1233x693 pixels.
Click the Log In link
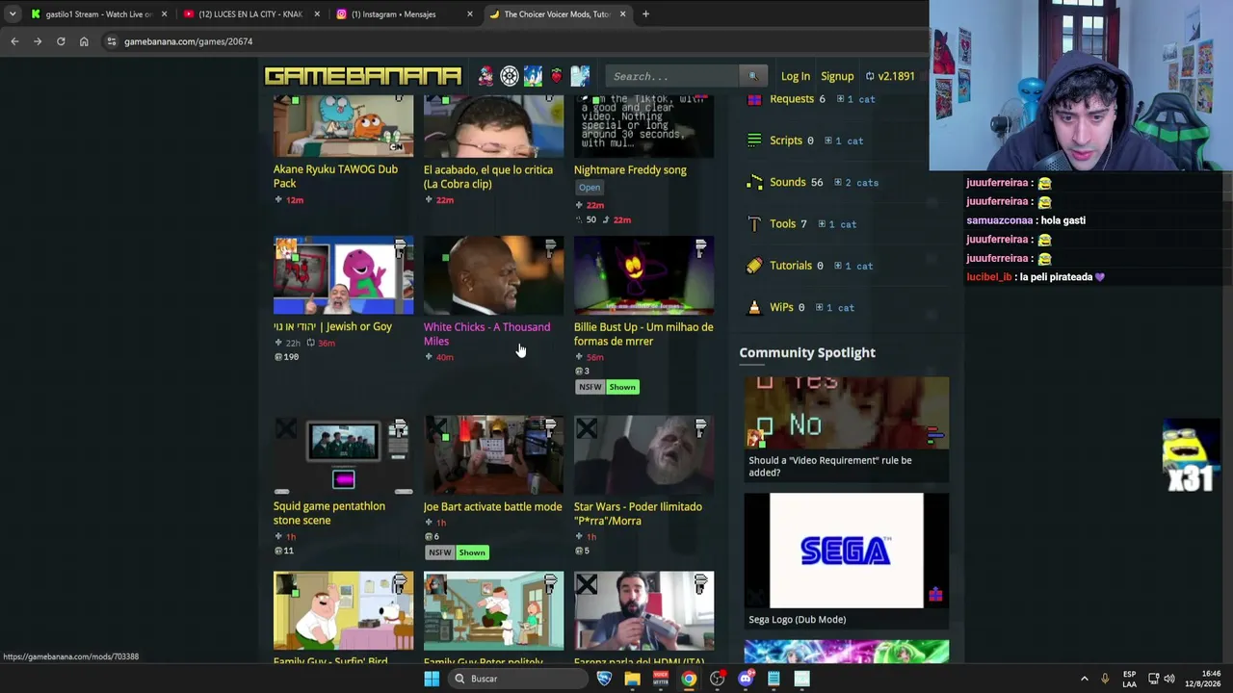[796, 76]
